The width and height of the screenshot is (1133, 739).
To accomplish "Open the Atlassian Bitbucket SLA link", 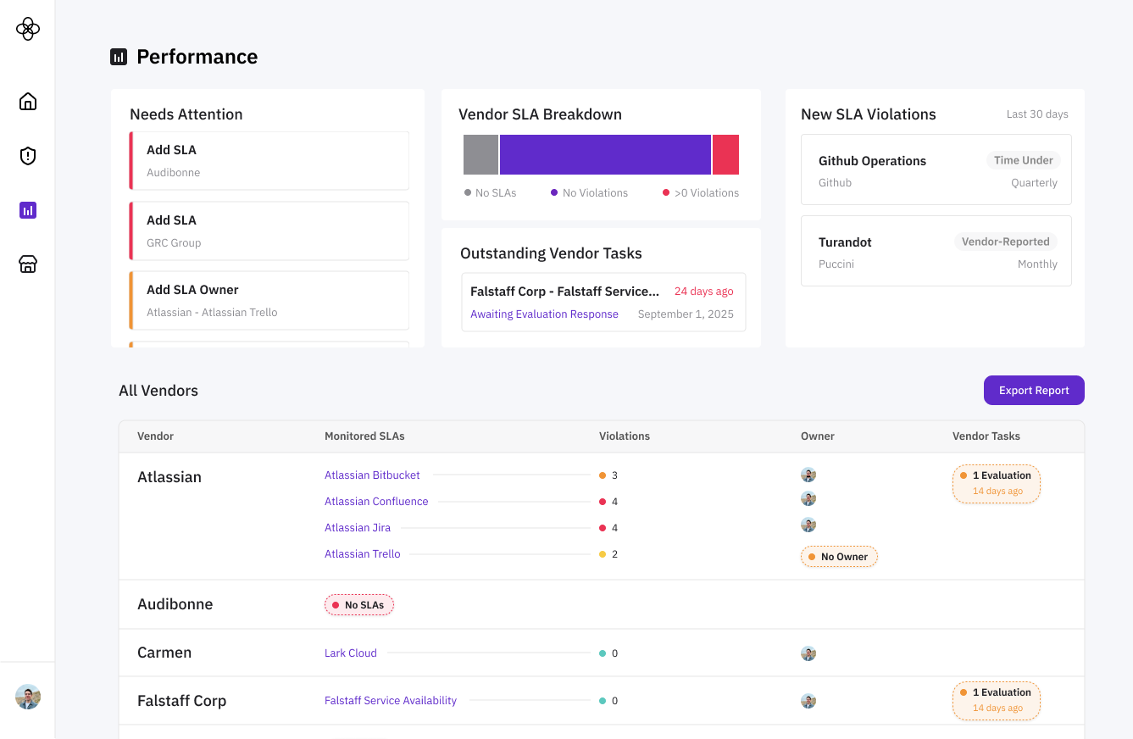I will point(372,475).
